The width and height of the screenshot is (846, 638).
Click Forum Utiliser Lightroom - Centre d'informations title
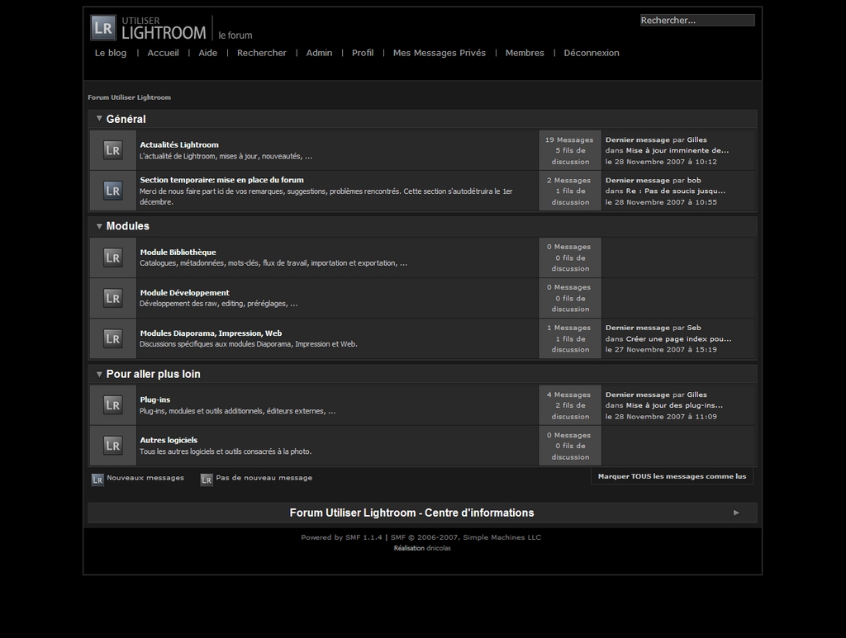pos(411,513)
